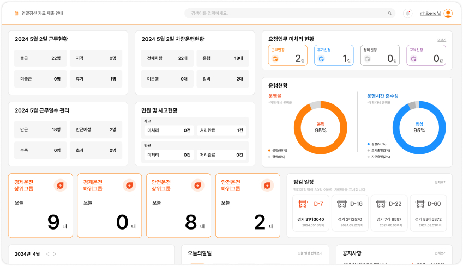Click the 근무변경 request card icon
Image resolution: width=463 pixels, height=266 pixels.
pyautogui.click(x=275, y=59)
